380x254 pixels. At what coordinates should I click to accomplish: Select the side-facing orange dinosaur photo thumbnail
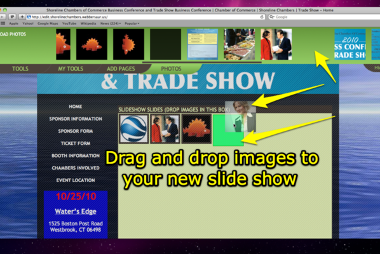coord(92,44)
